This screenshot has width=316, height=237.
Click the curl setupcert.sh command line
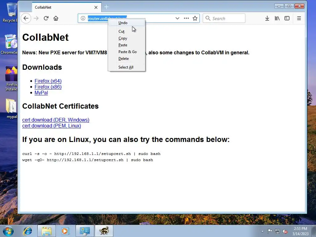coord(91,154)
